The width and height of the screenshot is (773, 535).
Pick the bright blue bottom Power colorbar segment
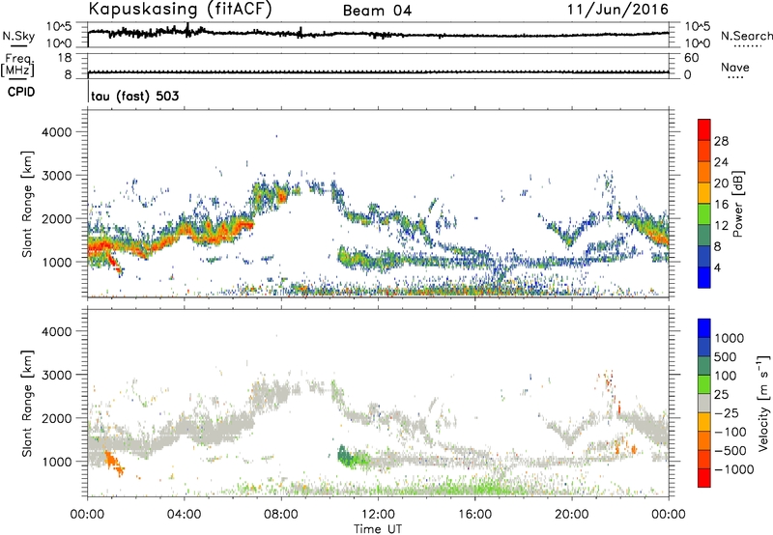(704, 277)
